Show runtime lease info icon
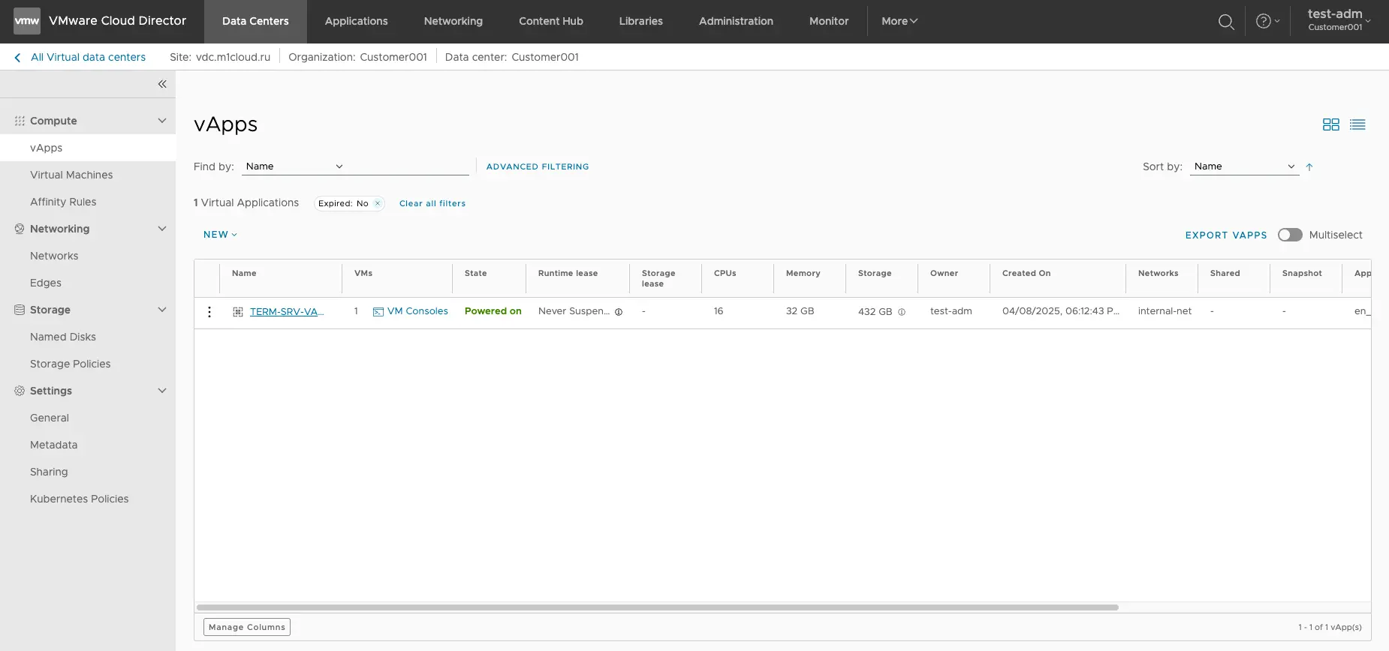The width and height of the screenshot is (1389, 651). pyautogui.click(x=619, y=312)
